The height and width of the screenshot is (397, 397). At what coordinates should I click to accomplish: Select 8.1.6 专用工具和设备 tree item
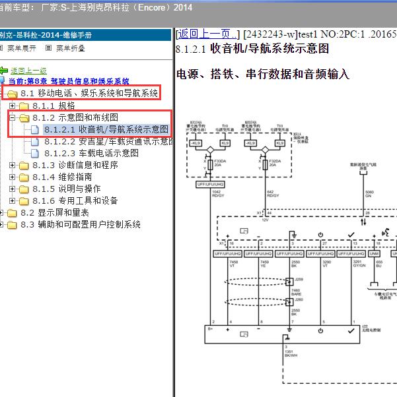point(75,200)
